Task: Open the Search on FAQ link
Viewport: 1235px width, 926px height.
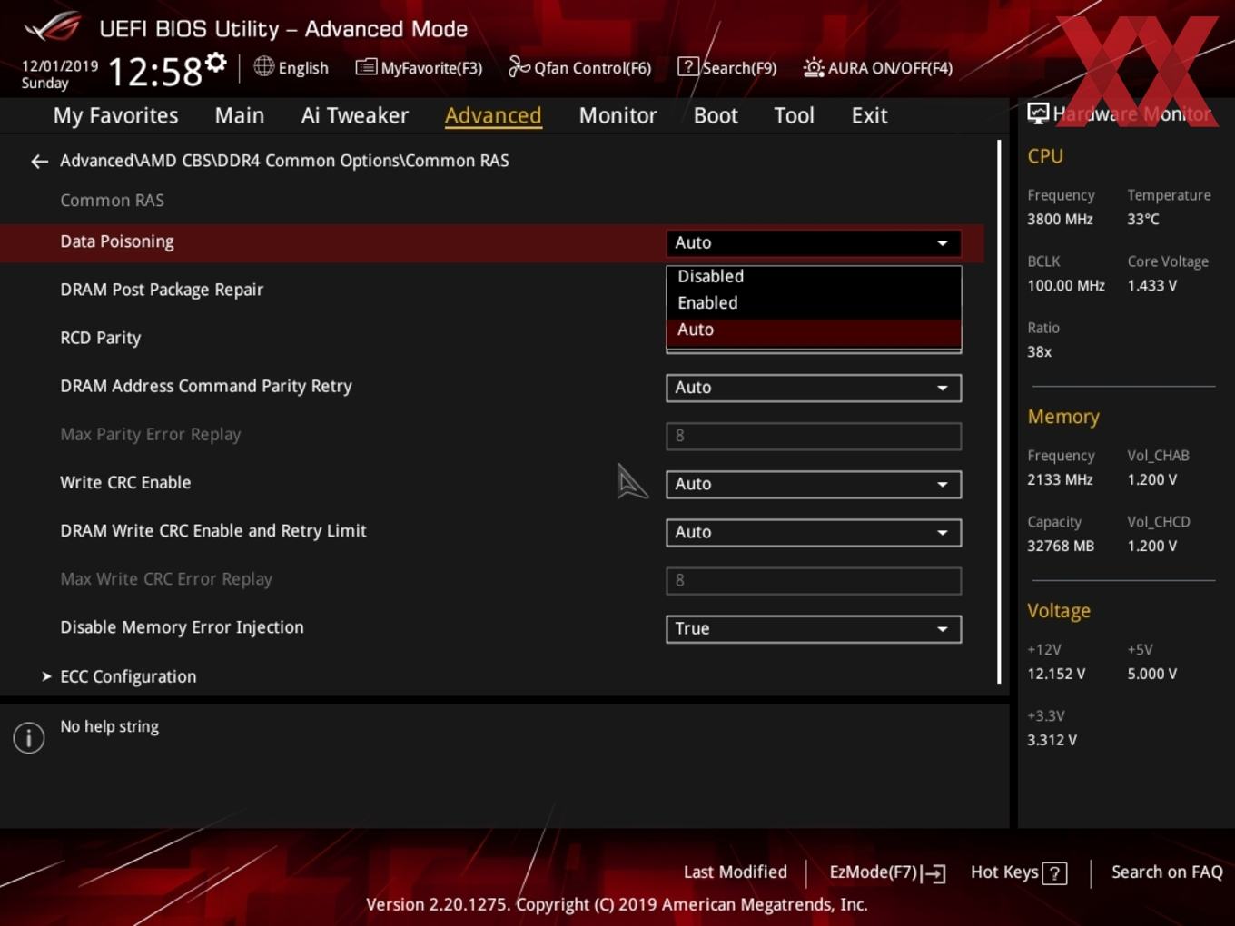Action: (x=1167, y=872)
